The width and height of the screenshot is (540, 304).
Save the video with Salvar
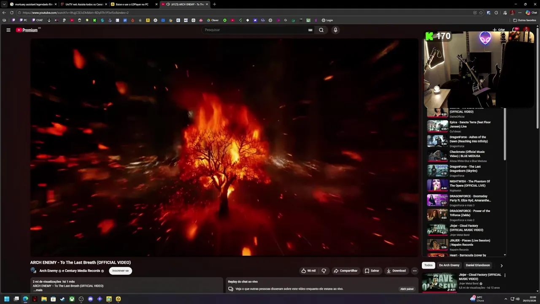click(x=372, y=271)
